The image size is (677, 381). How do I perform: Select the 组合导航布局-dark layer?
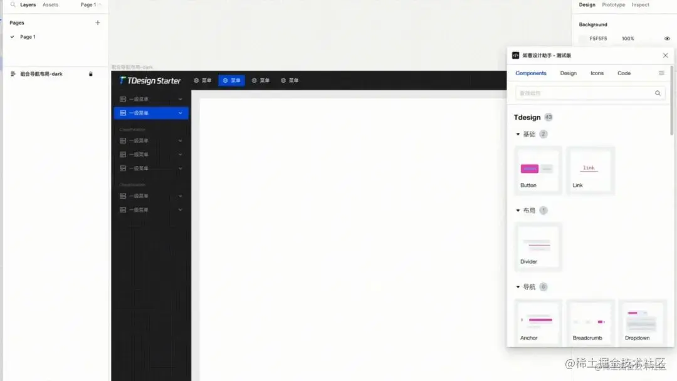(41, 74)
